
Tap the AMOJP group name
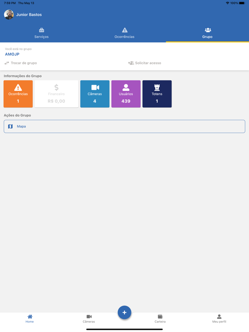click(12, 54)
